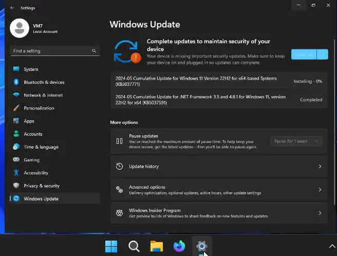
Task: Click in the Find a setting search box
Action: (54, 51)
